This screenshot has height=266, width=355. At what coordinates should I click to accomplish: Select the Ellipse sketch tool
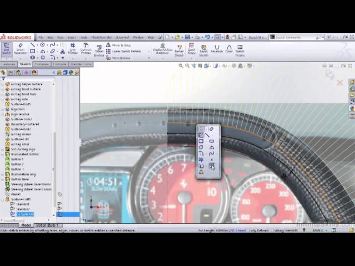pyautogui.click(x=53, y=52)
